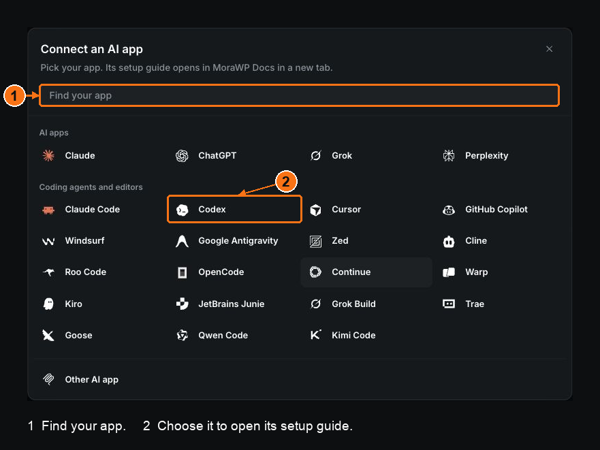Screen dimensions: 600x450
Task: Click the Codex terminal icon
Action: pyautogui.click(x=182, y=210)
